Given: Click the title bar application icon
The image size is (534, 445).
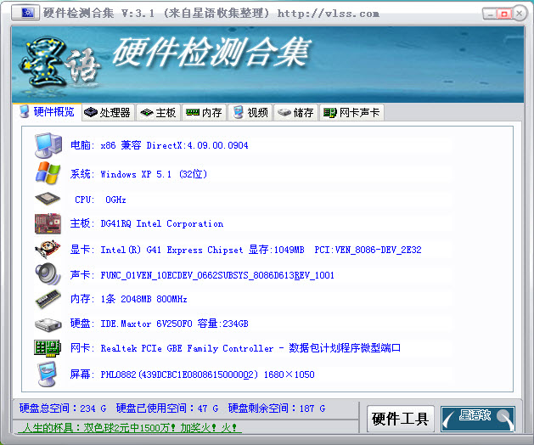Looking at the screenshot, I should [x=25, y=13].
